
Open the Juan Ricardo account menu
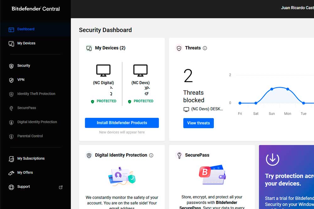click(x=297, y=8)
